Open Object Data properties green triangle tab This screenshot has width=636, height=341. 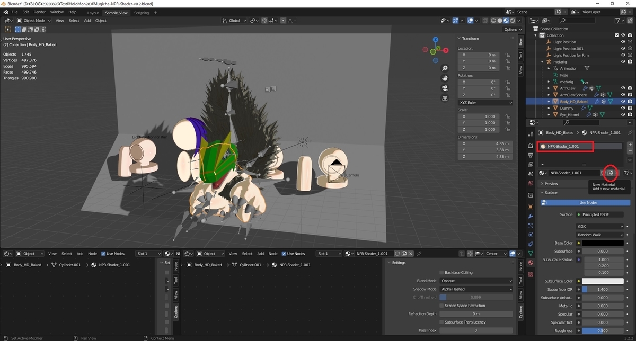531,253
